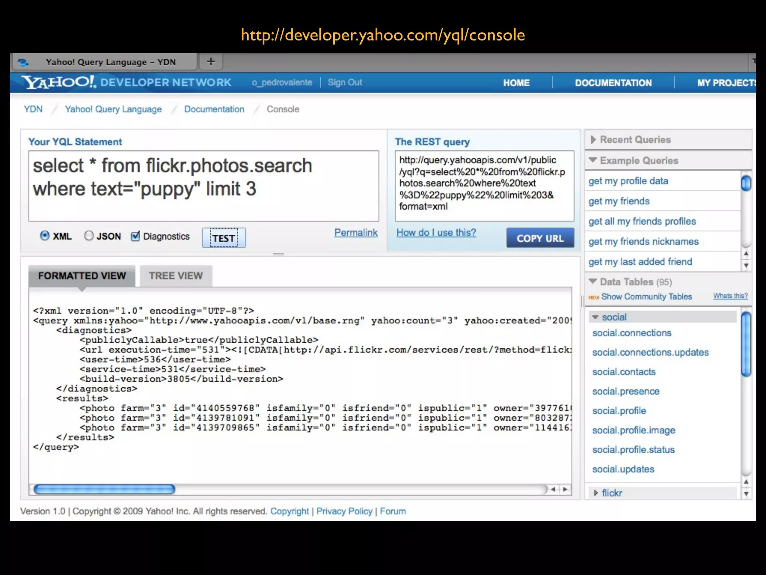Screen dimensions: 766x575
Task: Collapse the social tables group
Action: point(595,317)
